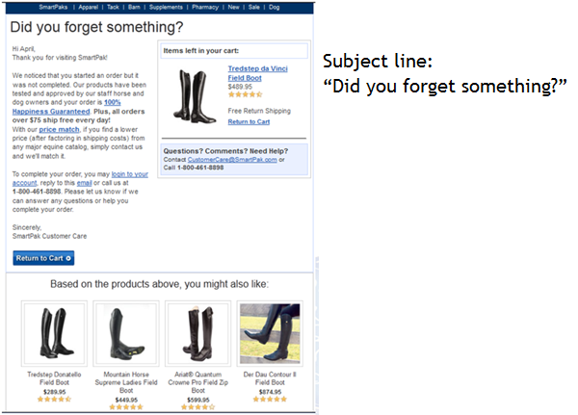Open the Dog navigation item

click(274, 7)
